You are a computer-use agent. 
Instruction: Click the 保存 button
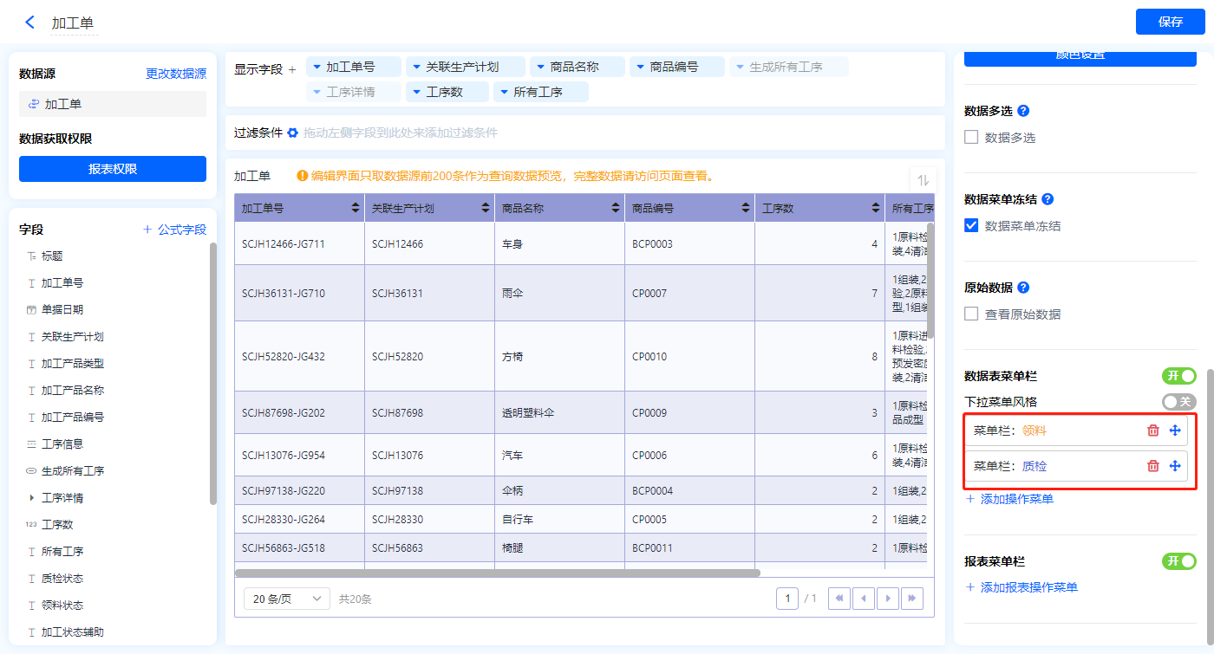pyautogui.click(x=1170, y=22)
